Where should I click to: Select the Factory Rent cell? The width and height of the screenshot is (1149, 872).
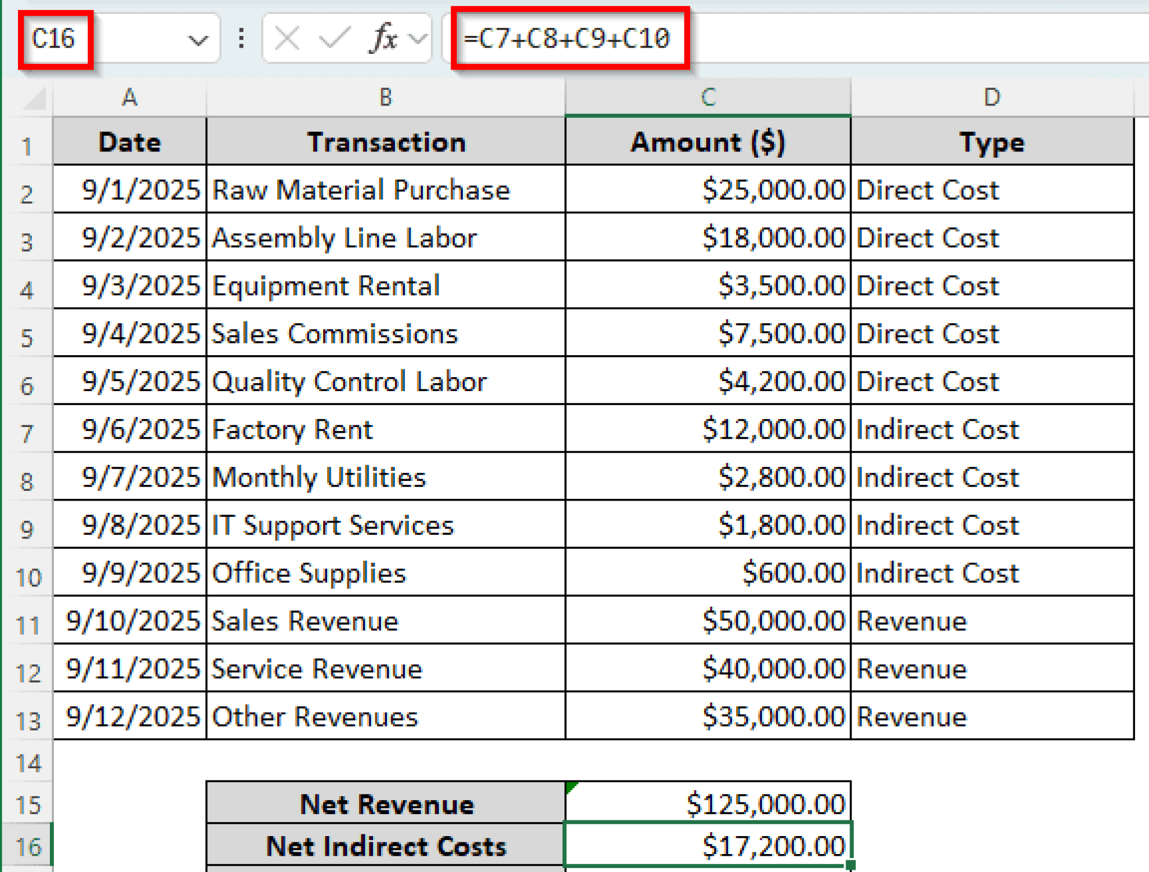tap(385, 429)
